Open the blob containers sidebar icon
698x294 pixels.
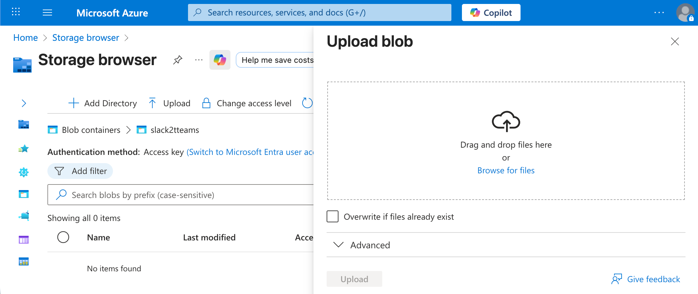[24, 194]
